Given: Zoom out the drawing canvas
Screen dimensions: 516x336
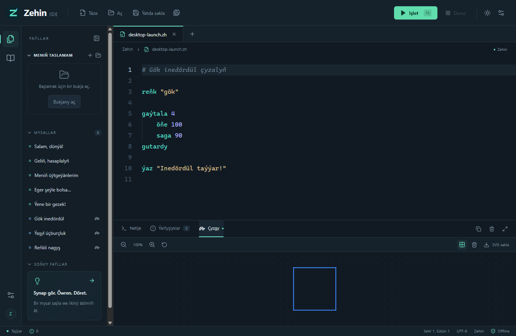Looking at the screenshot, I should point(124,245).
